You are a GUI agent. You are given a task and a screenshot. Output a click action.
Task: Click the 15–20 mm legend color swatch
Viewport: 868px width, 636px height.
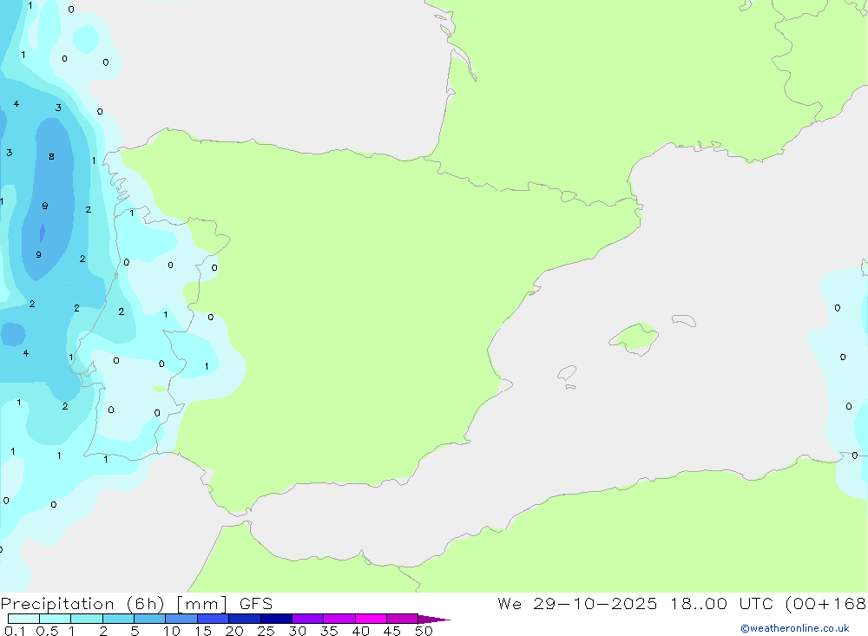coord(214,619)
